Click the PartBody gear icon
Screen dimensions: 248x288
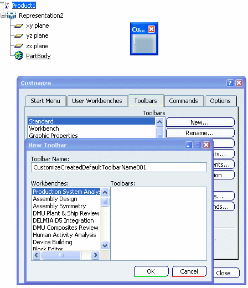tap(19, 55)
